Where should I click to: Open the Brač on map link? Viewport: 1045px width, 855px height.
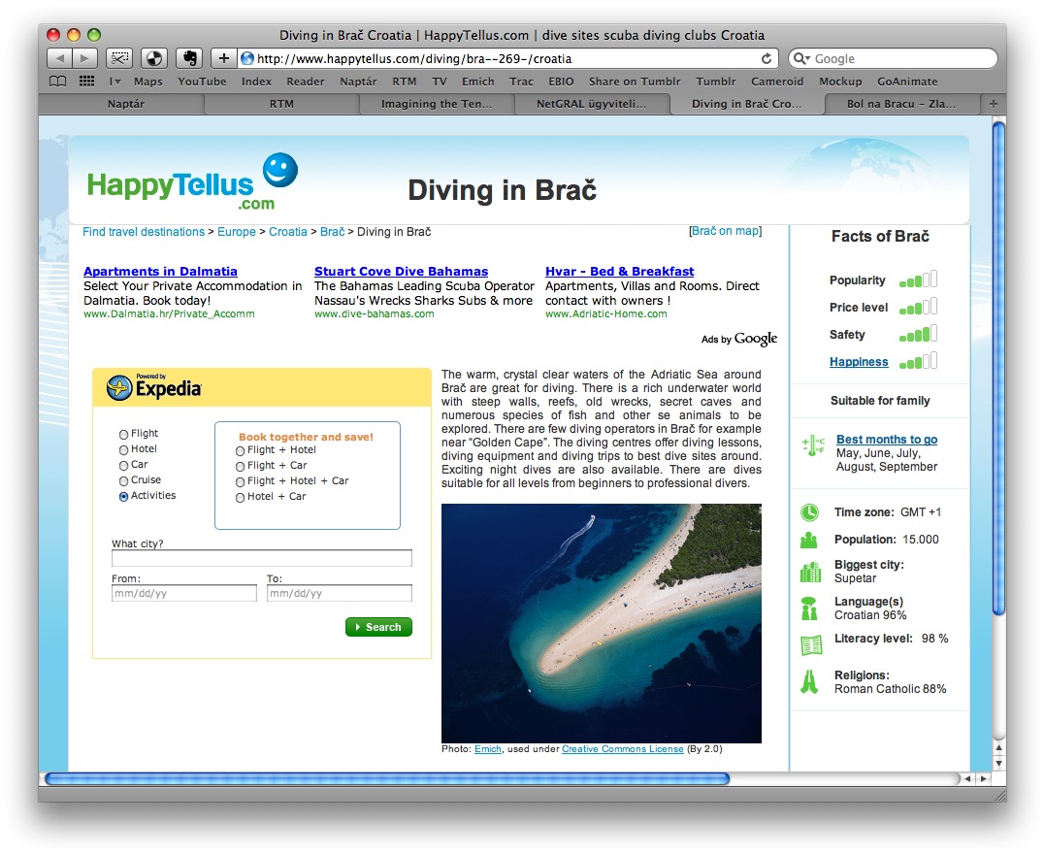[726, 231]
